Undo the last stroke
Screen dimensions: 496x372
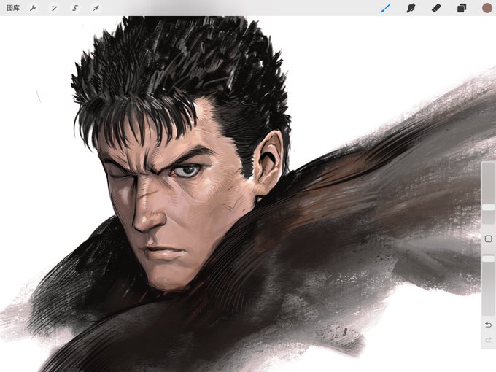tap(488, 325)
